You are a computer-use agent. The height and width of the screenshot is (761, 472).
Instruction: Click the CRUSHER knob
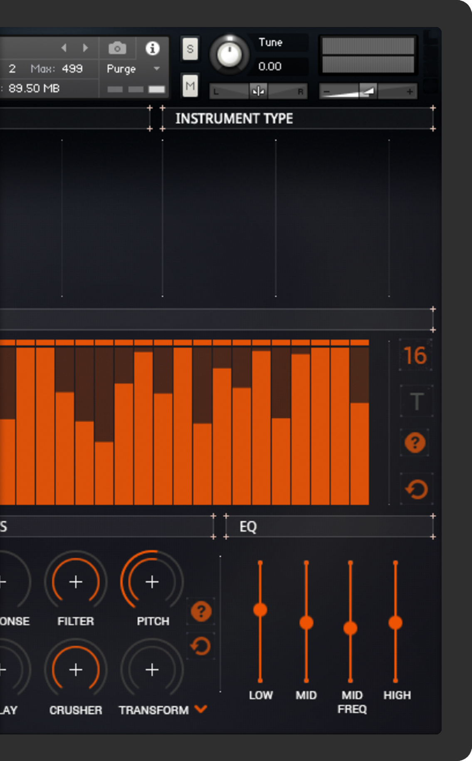[76, 670]
